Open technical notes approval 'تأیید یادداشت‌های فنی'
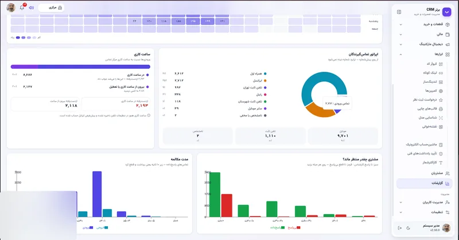 pyautogui.click(x=425, y=153)
